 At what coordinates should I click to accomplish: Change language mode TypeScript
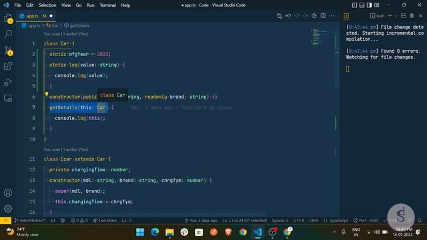(336, 221)
